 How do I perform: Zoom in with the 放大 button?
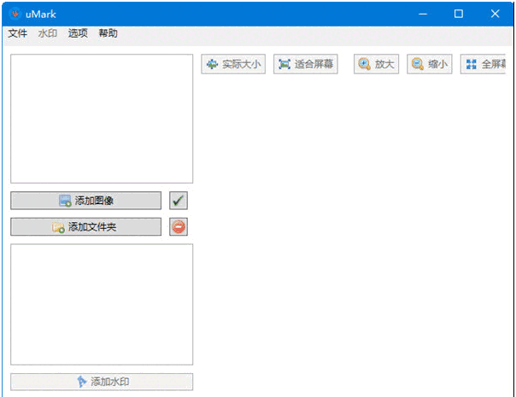[376, 64]
